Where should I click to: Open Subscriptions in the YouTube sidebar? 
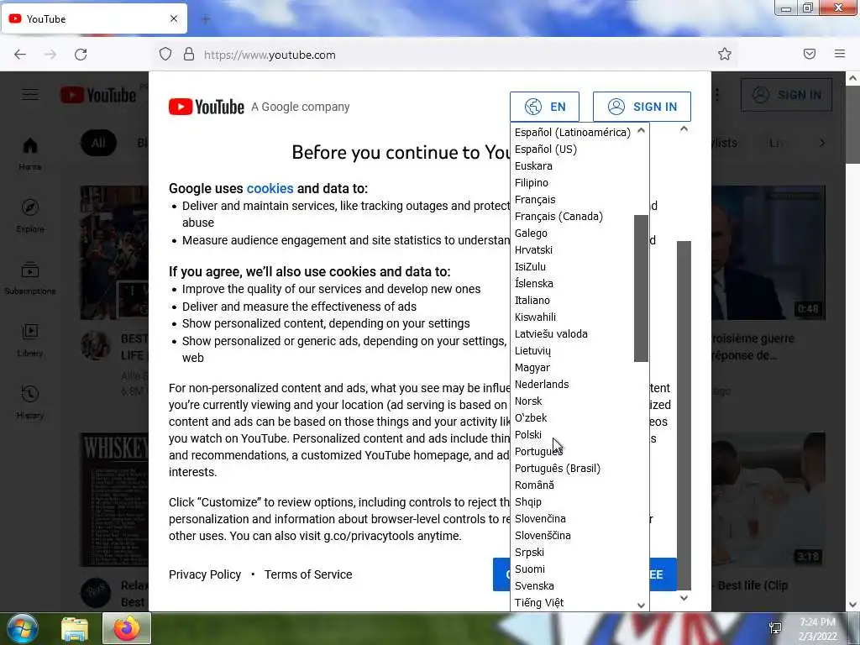pos(30,279)
